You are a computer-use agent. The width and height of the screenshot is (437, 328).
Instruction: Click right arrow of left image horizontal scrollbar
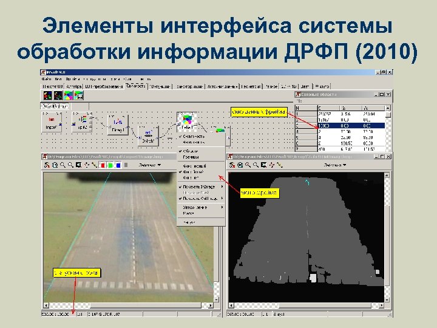[211, 306]
